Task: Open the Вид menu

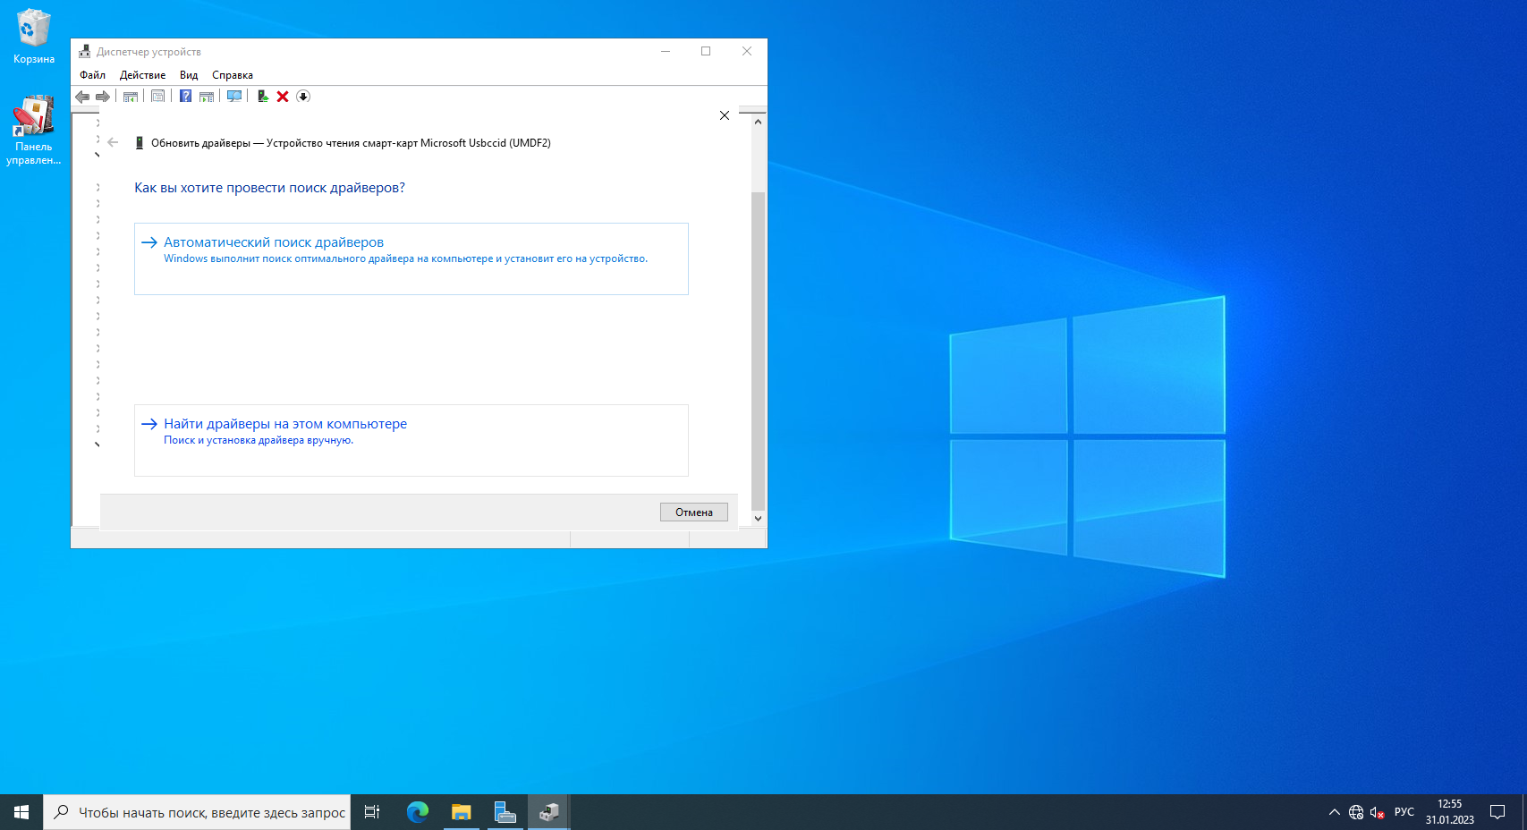Action: [189, 75]
